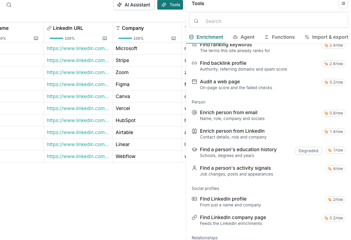Click the Degraded status badge
Image resolution: width=351 pixels, height=240 pixels.
308,151
